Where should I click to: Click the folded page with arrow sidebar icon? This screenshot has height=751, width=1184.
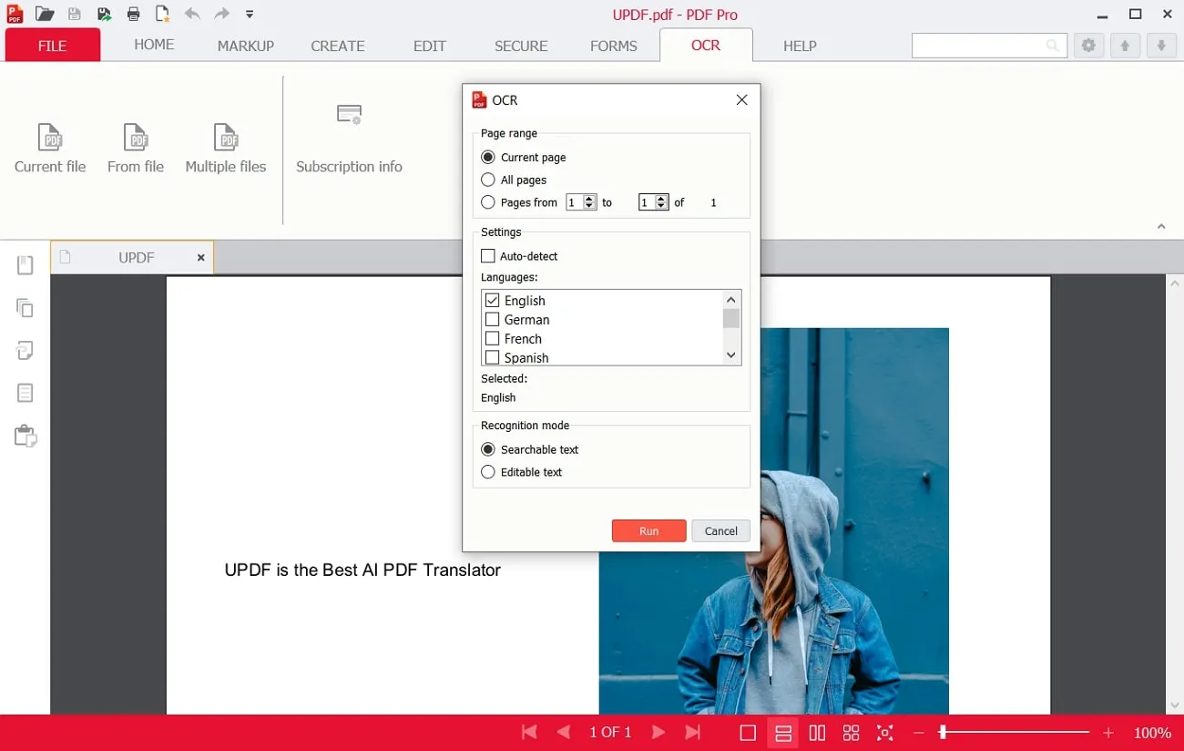click(x=26, y=351)
